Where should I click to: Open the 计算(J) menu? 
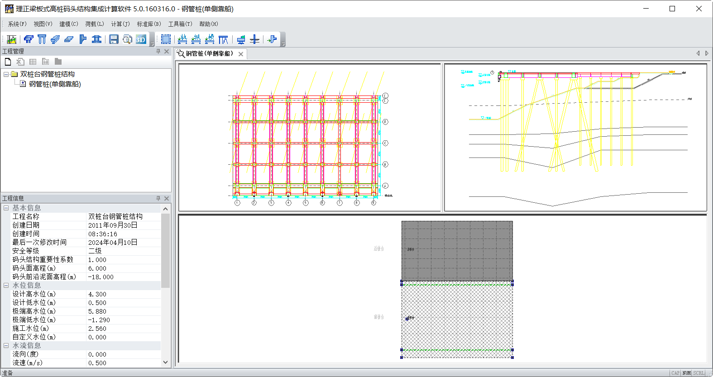pyautogui.click(x=120, y=24)
